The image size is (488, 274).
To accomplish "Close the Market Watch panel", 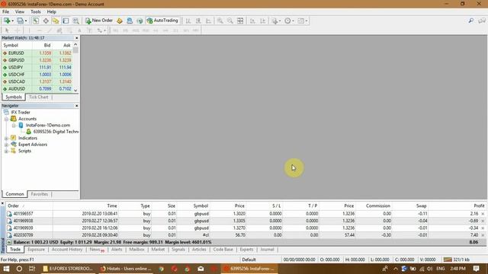I will coord(76,38).
